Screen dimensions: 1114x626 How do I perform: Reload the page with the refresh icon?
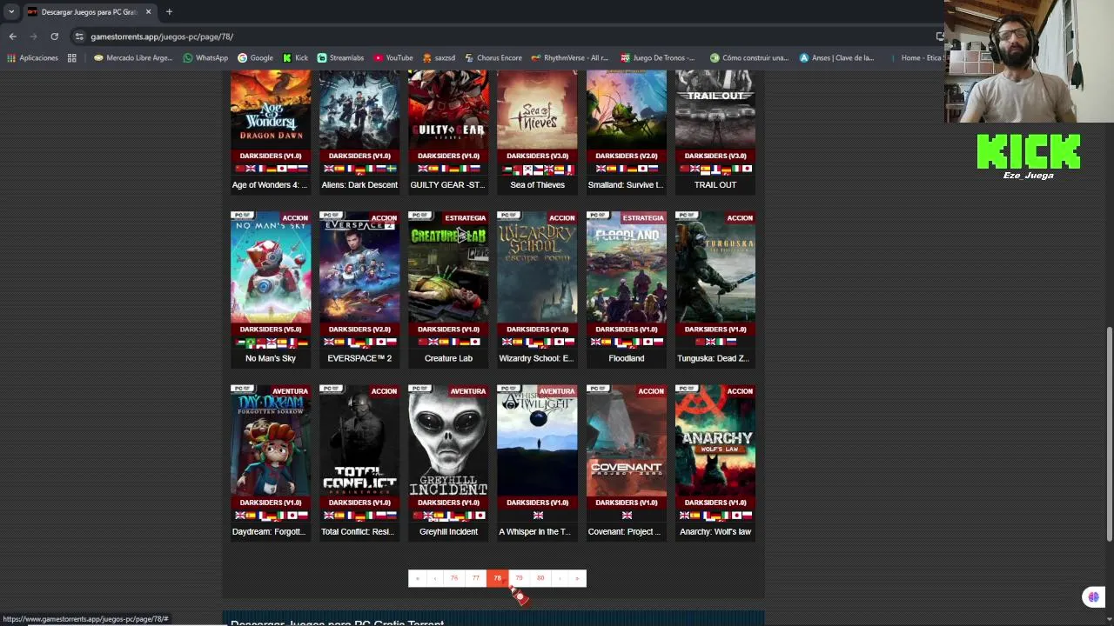[x=54, y=37]
